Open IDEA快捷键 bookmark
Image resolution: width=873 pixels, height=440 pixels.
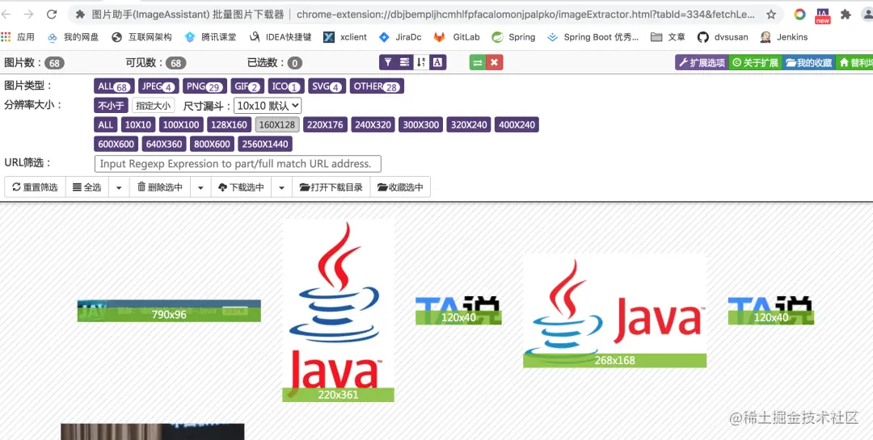(280, 37)
